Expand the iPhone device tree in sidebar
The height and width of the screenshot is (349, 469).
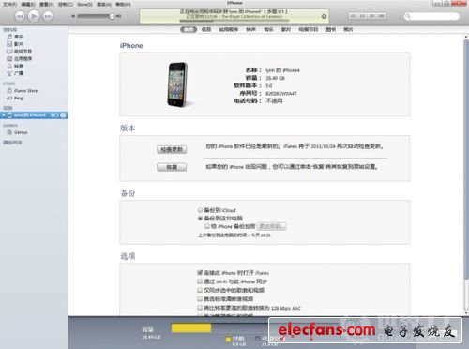[x=4, y=115]
